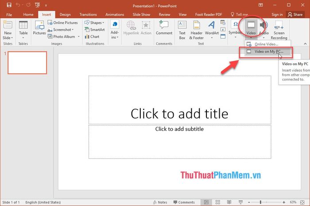Click the Redo icon in title bar
Viewport: 310px width, 206px height.
tap(28, 5)
